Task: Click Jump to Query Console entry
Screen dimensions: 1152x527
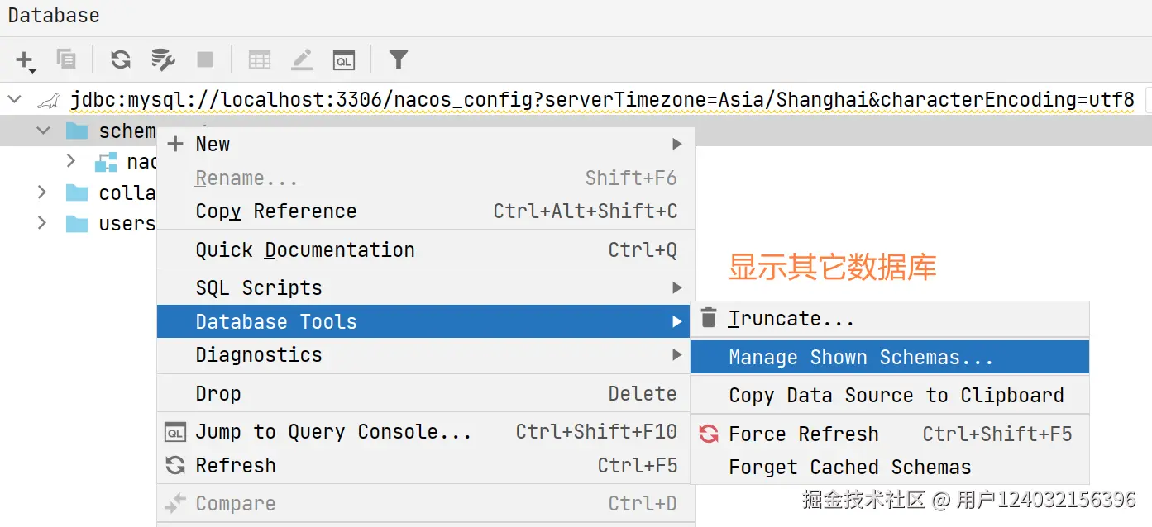Action: tap(333, 432)
